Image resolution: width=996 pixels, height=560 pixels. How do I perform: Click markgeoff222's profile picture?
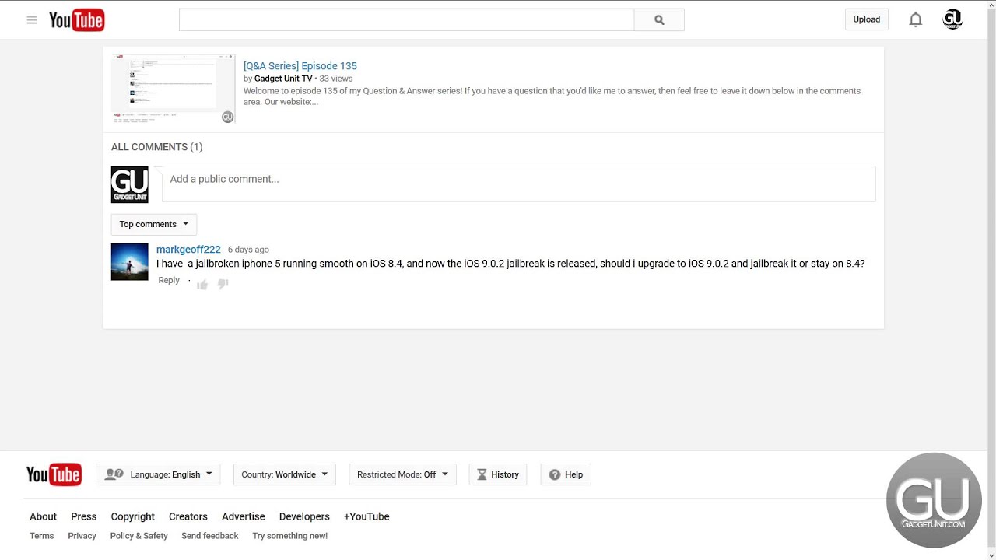pyautogui.click(x=129, y=262)
